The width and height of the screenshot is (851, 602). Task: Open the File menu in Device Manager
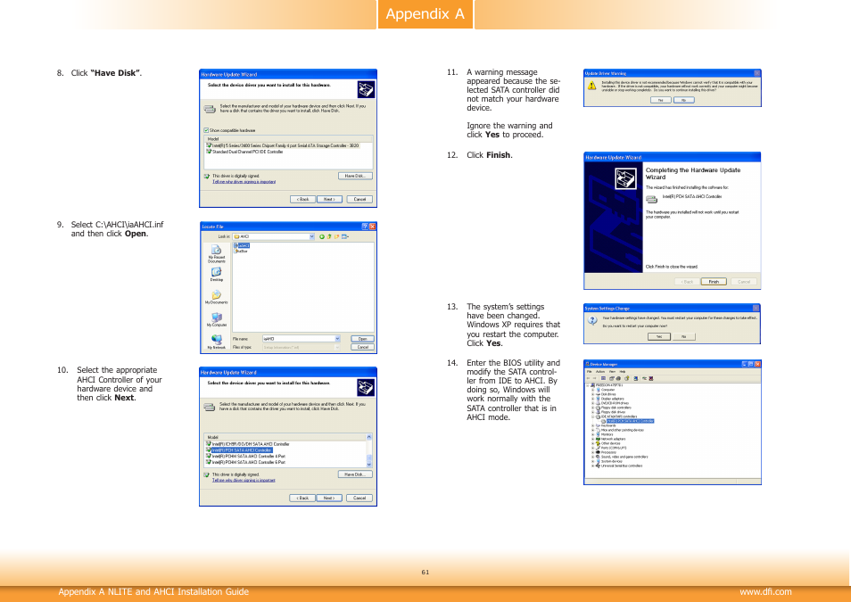coord(590,372)
